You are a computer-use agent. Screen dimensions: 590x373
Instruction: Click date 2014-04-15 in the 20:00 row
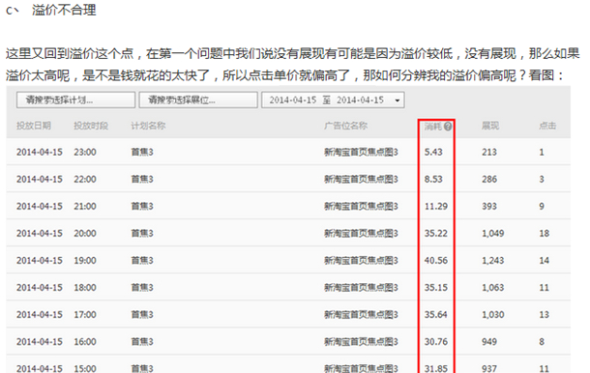40,233
